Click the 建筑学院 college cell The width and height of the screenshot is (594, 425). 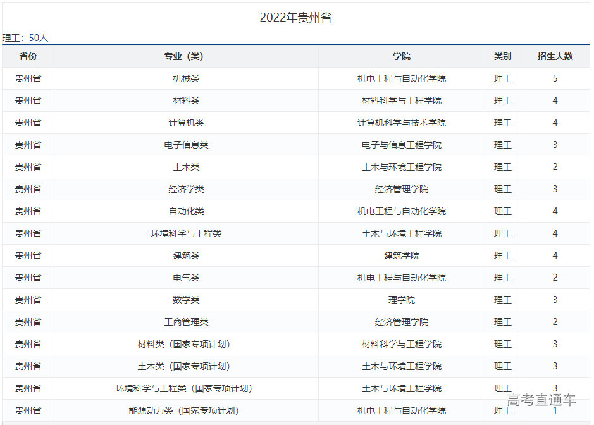point(401,256)
